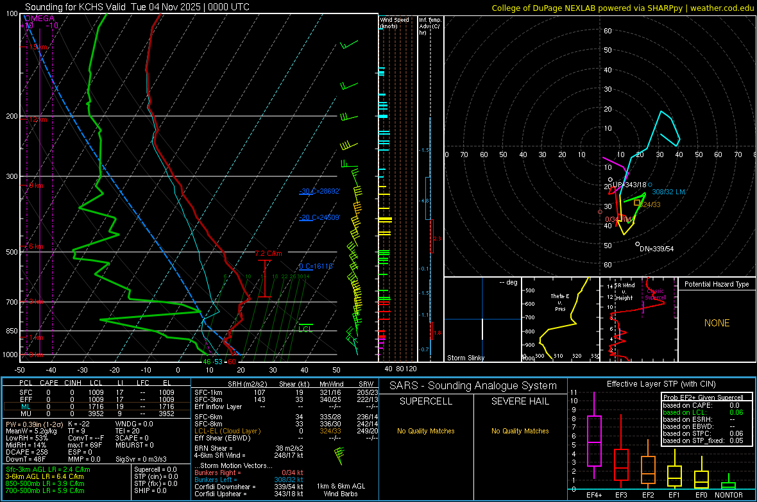This screenshot has height=502, width=757.
Task: Click the SFC-1km SRH row
Action: 286,392
